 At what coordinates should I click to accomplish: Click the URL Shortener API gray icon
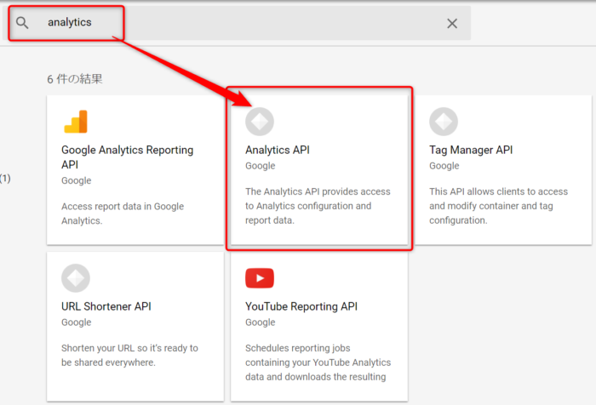tap(76, 278)
